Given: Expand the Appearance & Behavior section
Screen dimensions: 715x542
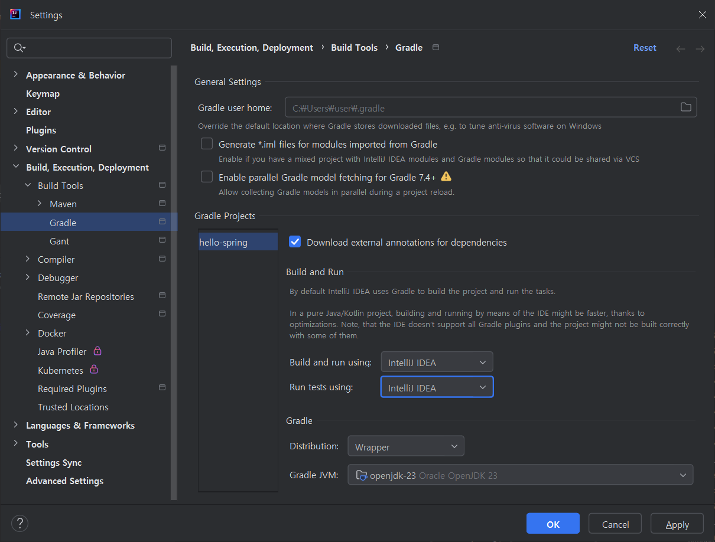Looking at the screenshot, I should 16,75.
